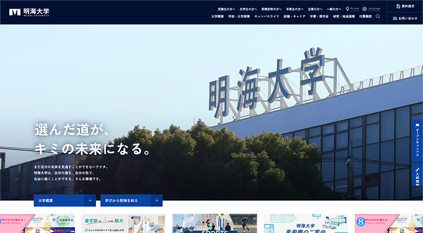The height and width of the screenshot is (233, 423).
Task: Click text 明海大学は、自分の道を、自分の色で、
Action: pyautogui.click(x=64, y=173)
